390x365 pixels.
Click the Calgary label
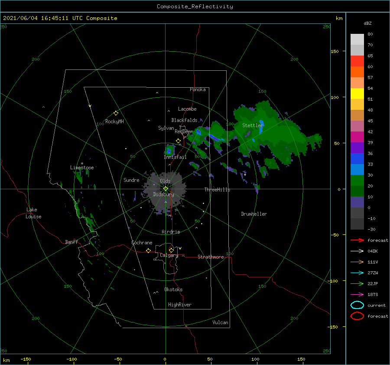169,255
